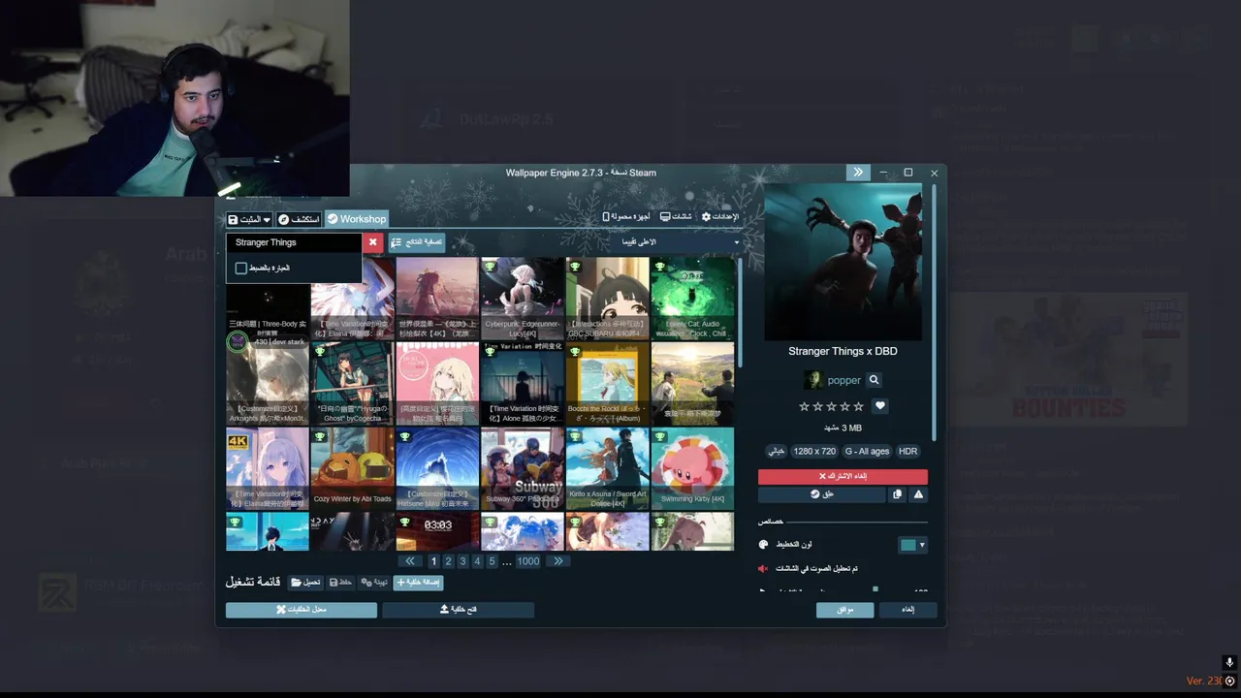Image resolution: width=1241 pixels, height=698 pixels.
Task: Clear search with red X button
Action: click(372, 242)
